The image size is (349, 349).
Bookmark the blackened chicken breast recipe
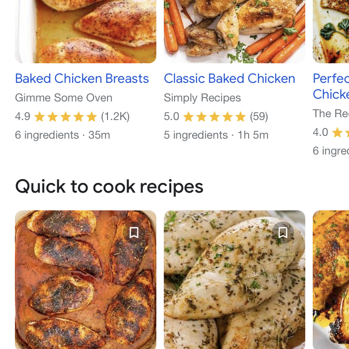click(x=134, y=233)
